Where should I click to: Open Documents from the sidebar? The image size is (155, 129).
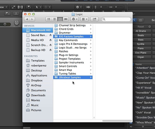click(38, 90)
